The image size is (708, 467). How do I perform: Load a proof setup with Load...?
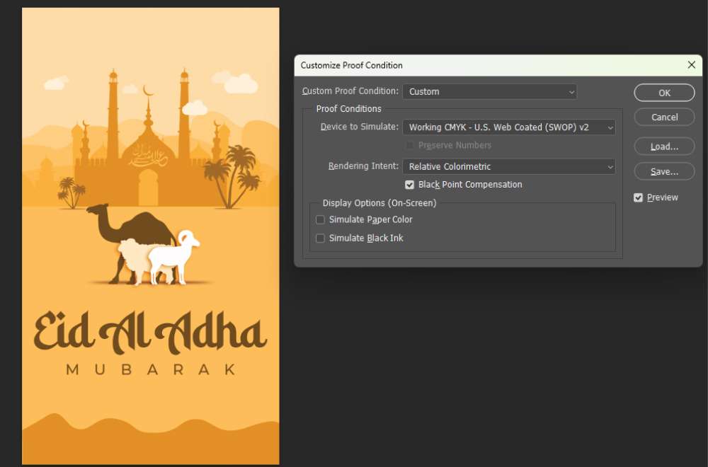point(664,146)
